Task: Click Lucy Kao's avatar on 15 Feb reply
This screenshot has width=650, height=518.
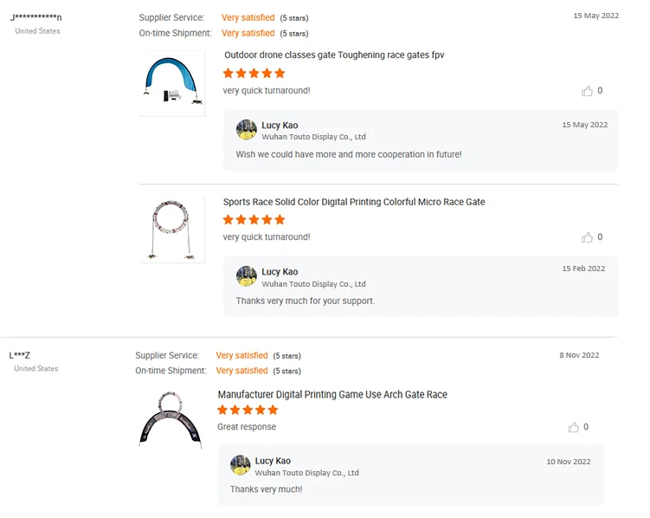Action: [x=247, y=276]
